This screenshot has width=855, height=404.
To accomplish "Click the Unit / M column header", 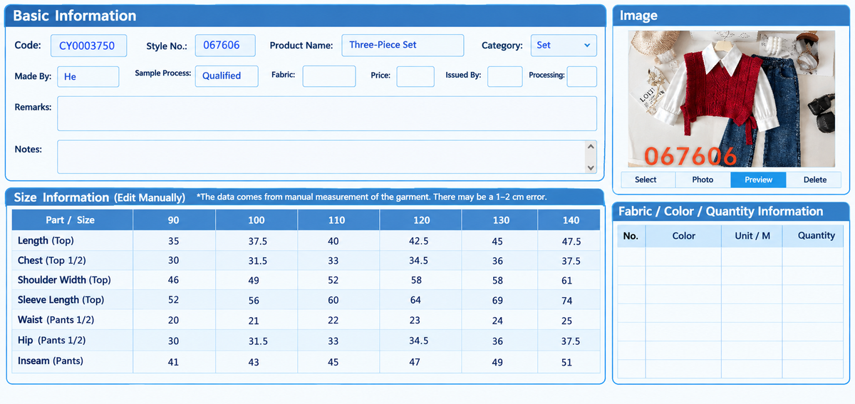I will point(752,236).
